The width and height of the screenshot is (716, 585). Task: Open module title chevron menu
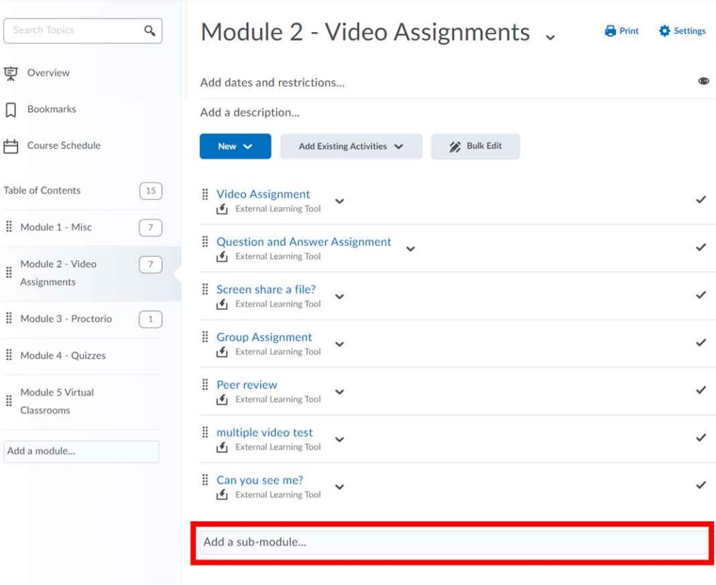tap(550, 36)
